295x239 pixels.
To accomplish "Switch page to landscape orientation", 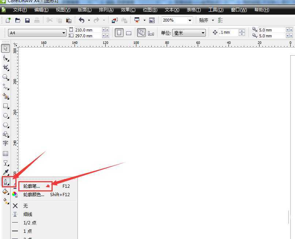I will click(x=129, y=33).
